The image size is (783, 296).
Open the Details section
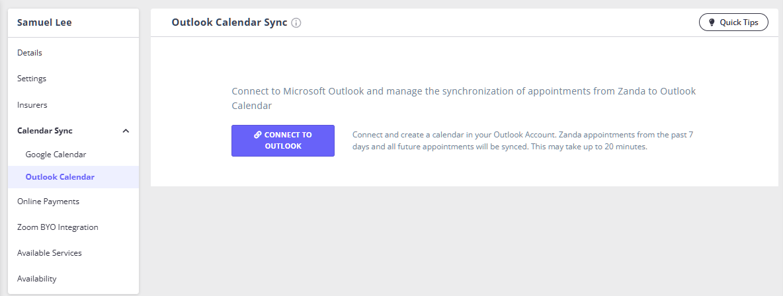pos(30,53)
